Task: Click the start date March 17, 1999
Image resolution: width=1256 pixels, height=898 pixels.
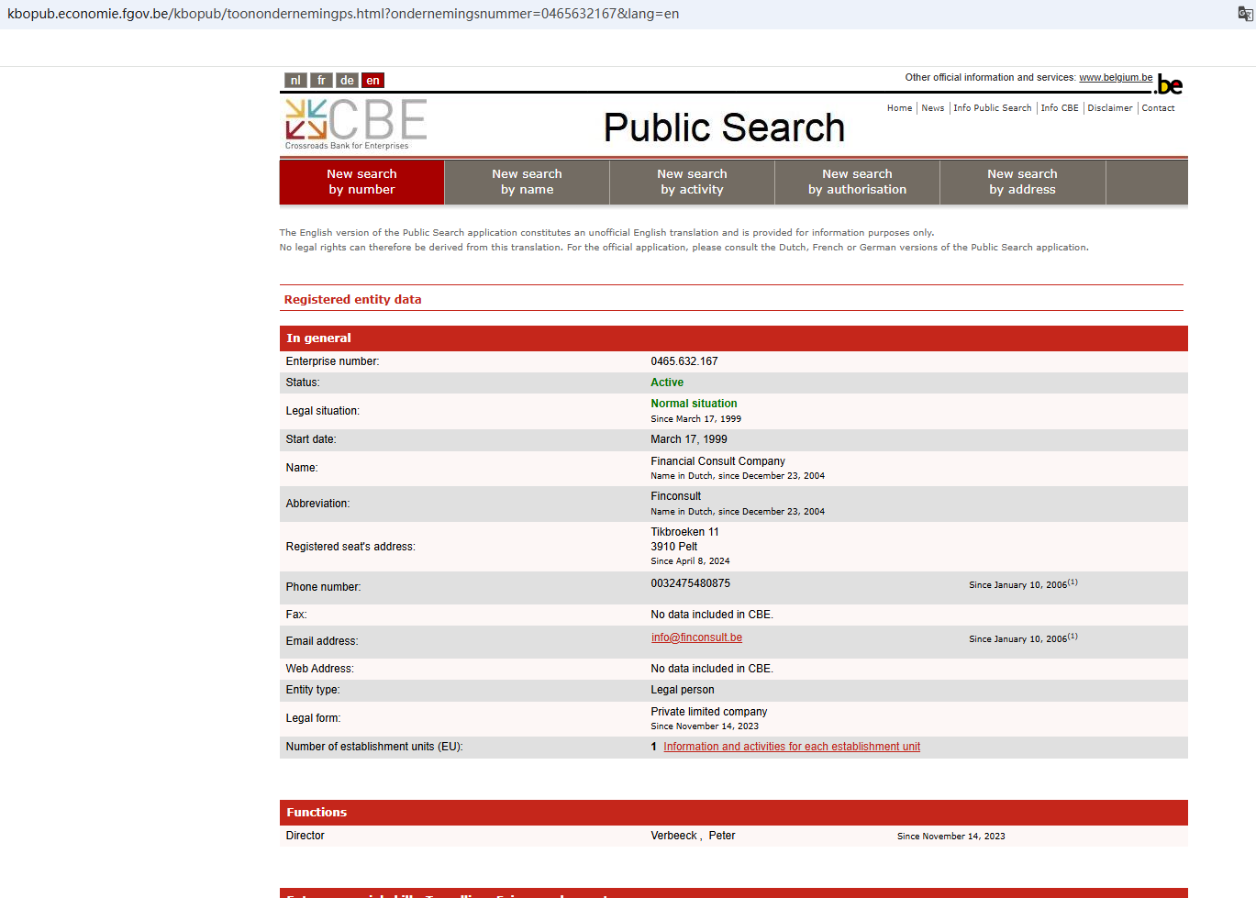Action: tap(689, 439)
